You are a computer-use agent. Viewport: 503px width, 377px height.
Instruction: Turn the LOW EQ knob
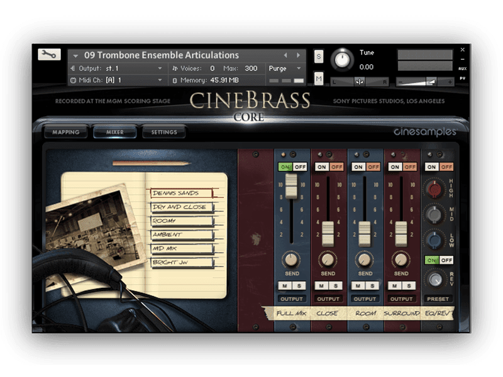click(x=434, y=240)
